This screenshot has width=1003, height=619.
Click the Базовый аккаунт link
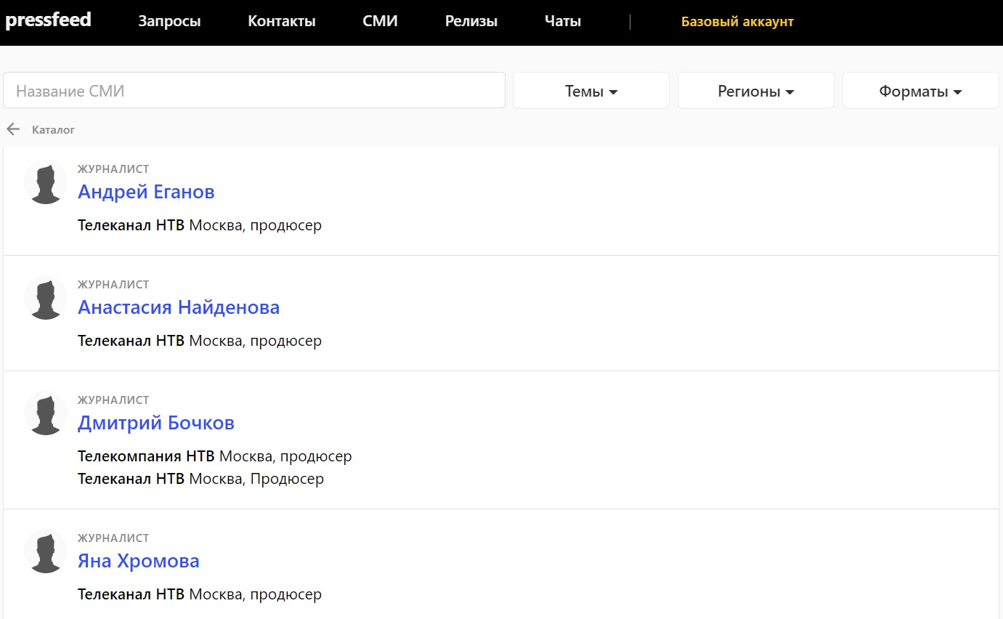[737, 22]
